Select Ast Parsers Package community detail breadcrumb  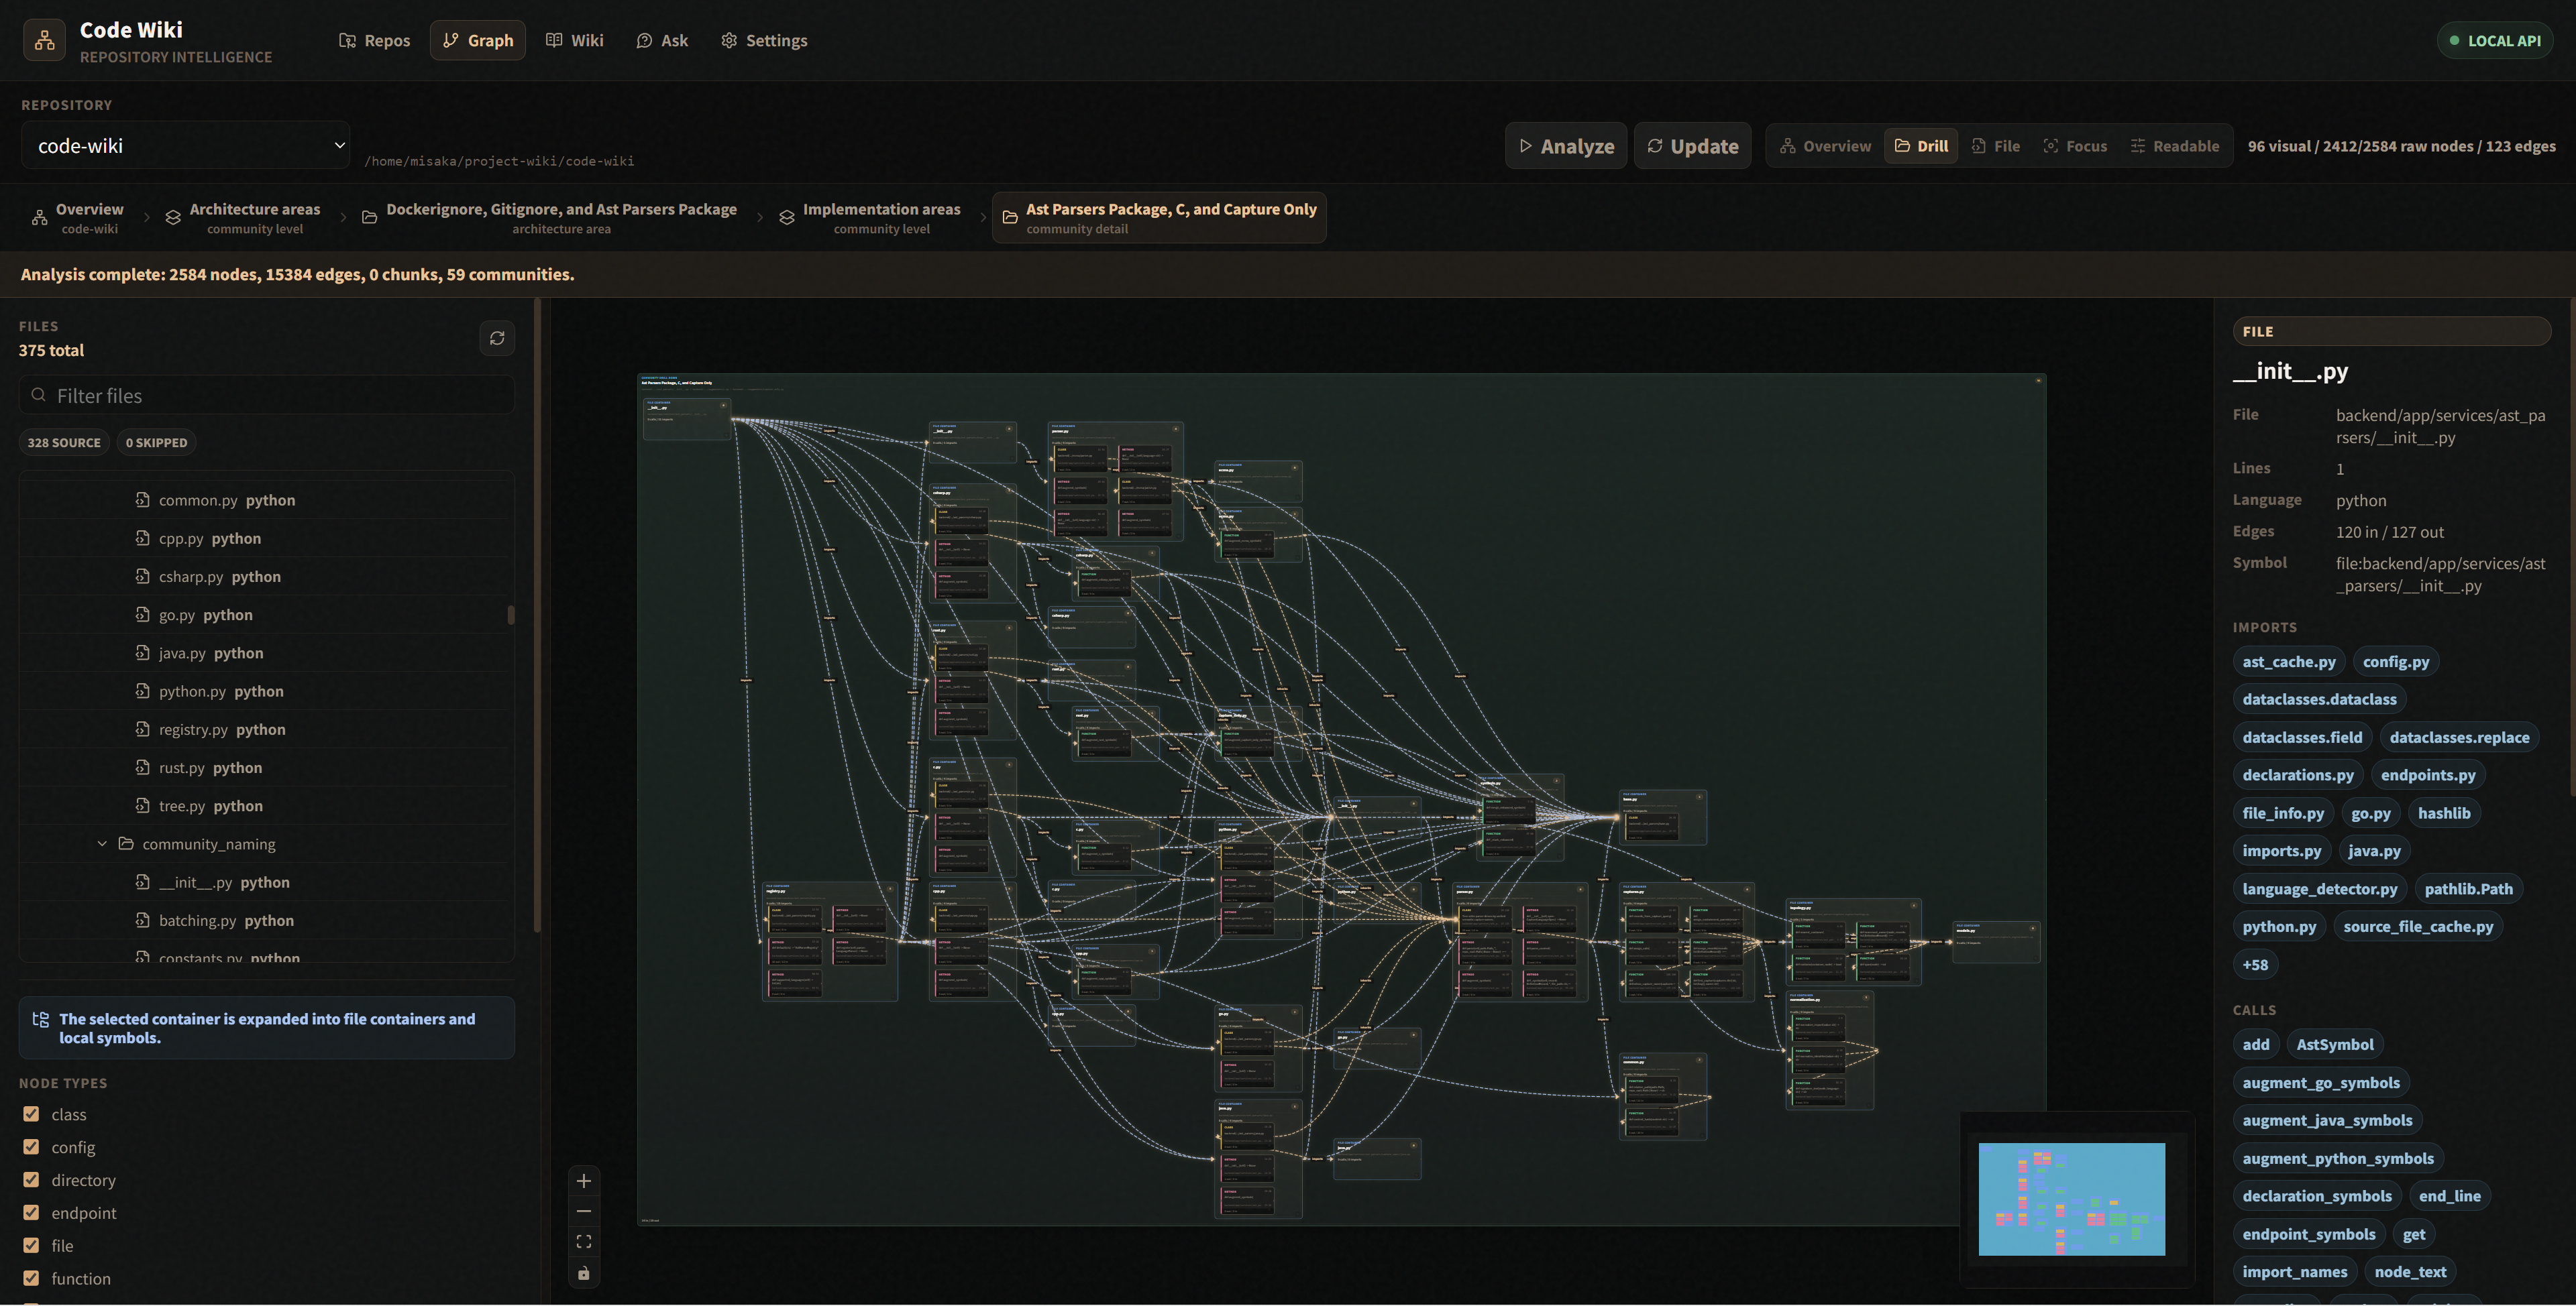1159,218
